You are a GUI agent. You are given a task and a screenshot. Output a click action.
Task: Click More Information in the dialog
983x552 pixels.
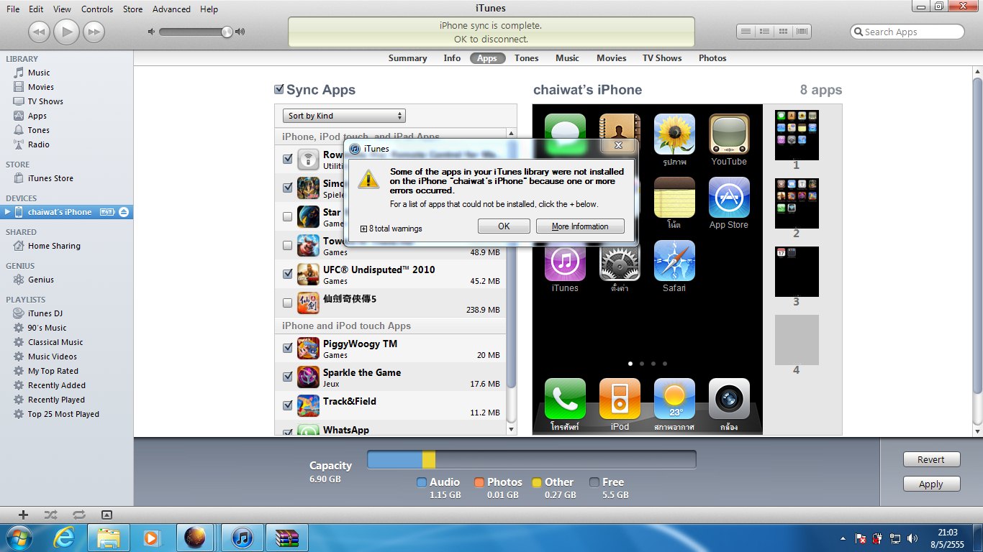[580, 226]
